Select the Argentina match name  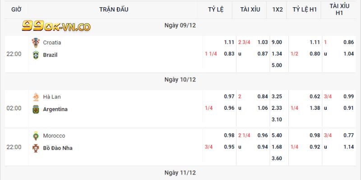pyautogui.click(x=55, y=109)
